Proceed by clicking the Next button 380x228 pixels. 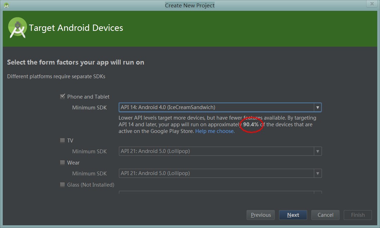[x=293, y=215]
